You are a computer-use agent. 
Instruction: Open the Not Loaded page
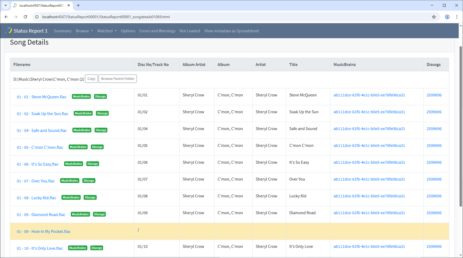coord(190,31)
